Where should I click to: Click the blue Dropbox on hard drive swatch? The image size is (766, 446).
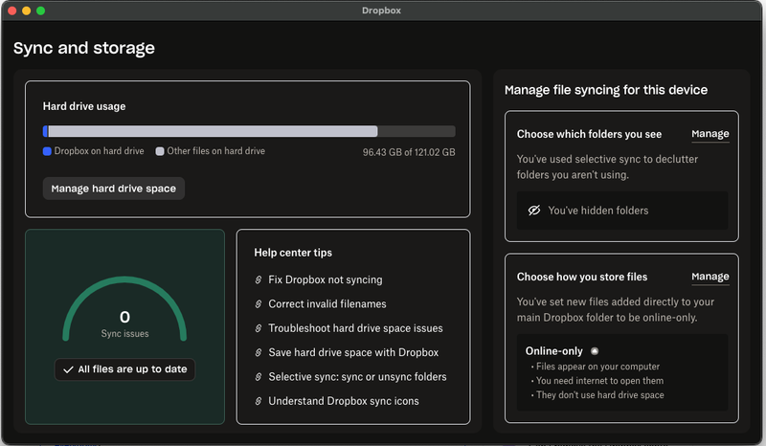46,151
